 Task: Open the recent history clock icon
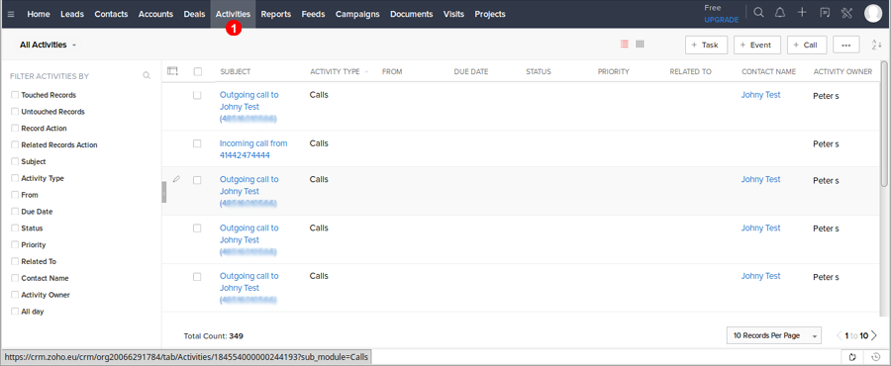point(876,357)
